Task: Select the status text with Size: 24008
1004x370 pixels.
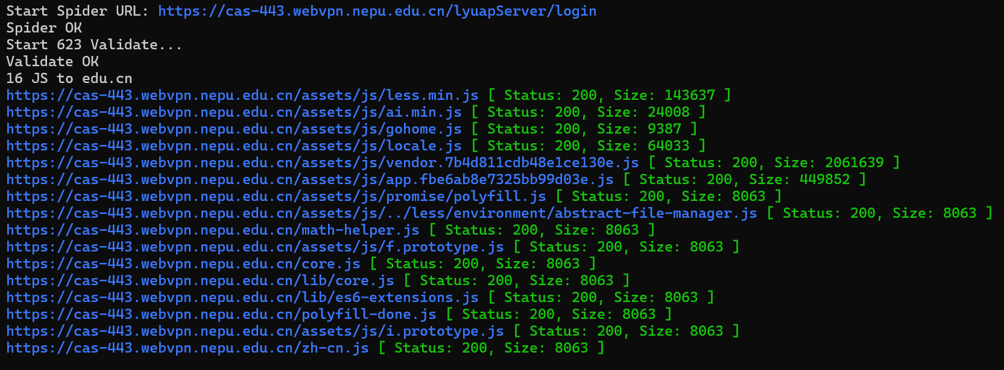Action: tap(589, 113)
